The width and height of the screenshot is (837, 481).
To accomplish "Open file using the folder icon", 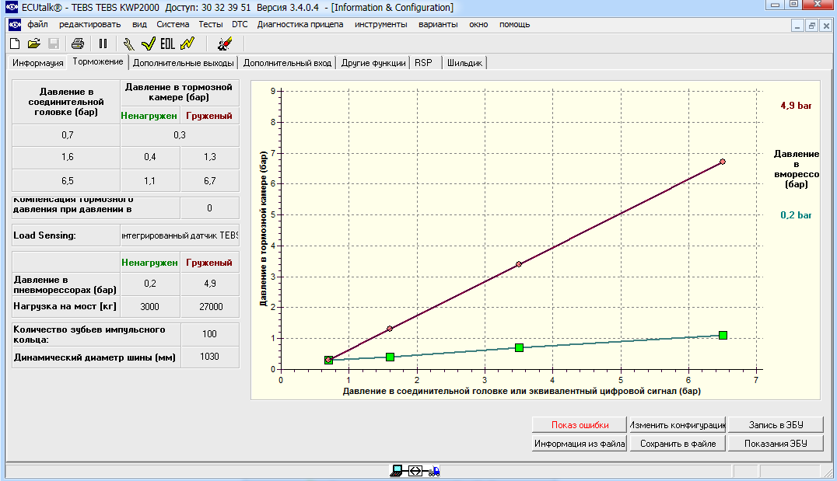I will [x=33, y=44].
